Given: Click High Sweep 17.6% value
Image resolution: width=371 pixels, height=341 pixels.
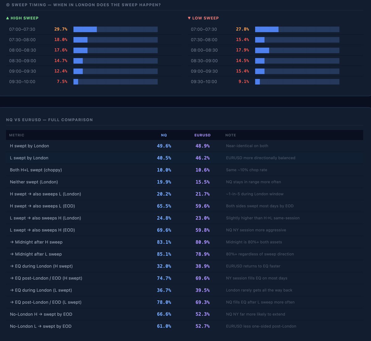Looking at the screenshot, I should tap(61, 50).
